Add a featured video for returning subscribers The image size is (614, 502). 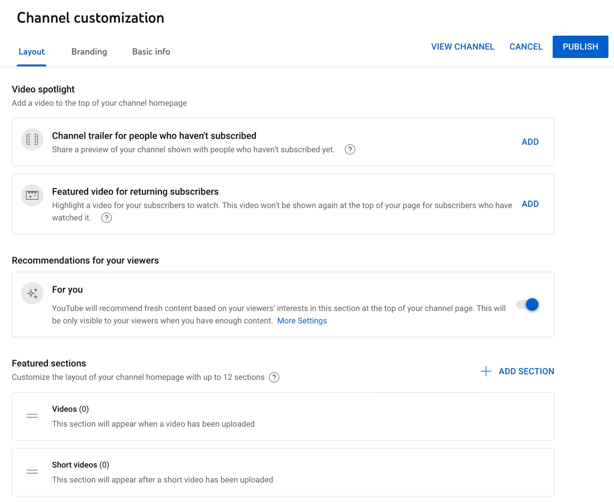point(530,204)
